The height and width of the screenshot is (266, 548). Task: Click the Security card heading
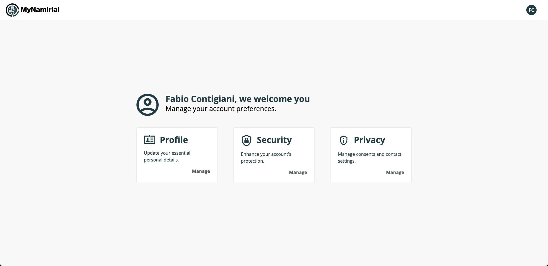[x=274, y=140]
